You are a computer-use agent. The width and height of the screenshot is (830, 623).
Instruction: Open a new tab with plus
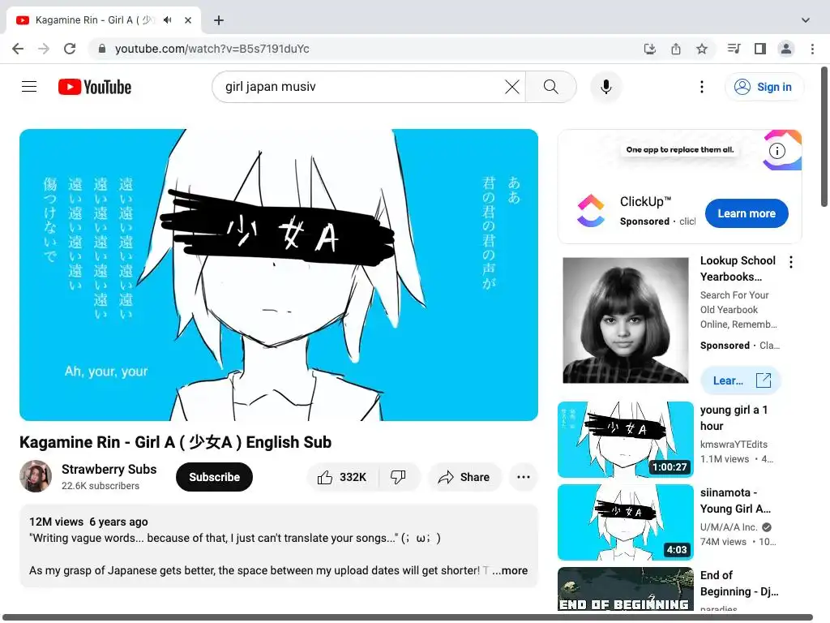219,20
